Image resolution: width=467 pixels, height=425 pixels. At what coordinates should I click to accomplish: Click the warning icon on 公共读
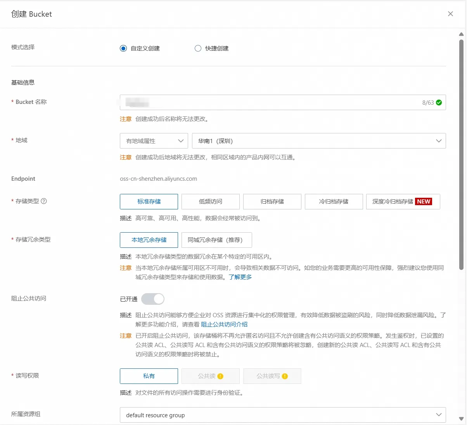pos(220,376)
